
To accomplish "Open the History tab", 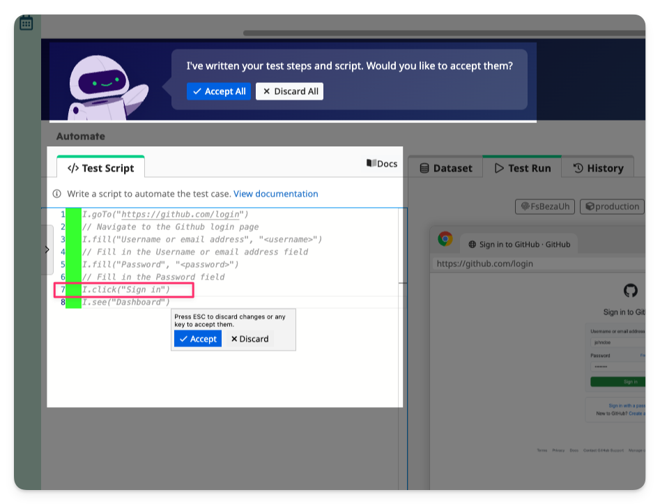I will (x=598, y=168).
